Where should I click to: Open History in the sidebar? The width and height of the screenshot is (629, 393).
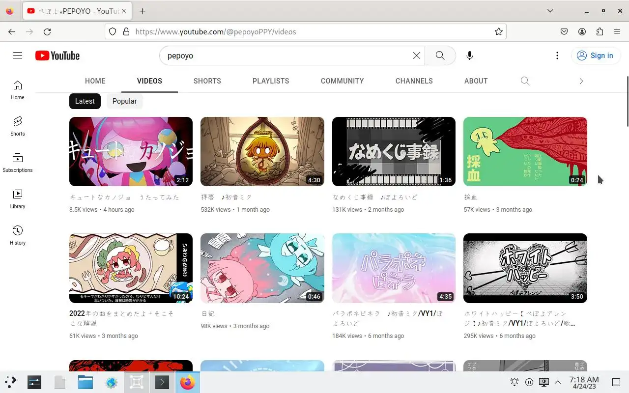pyautogui.click(x=18, y=235)
